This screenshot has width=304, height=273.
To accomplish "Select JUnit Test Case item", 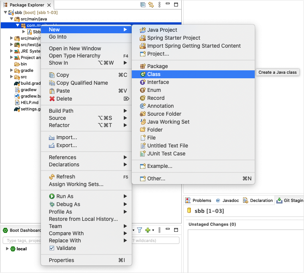I will pos(193,154).
